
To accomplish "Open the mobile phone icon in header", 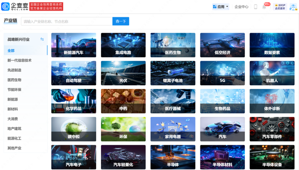I will [256, 7].
